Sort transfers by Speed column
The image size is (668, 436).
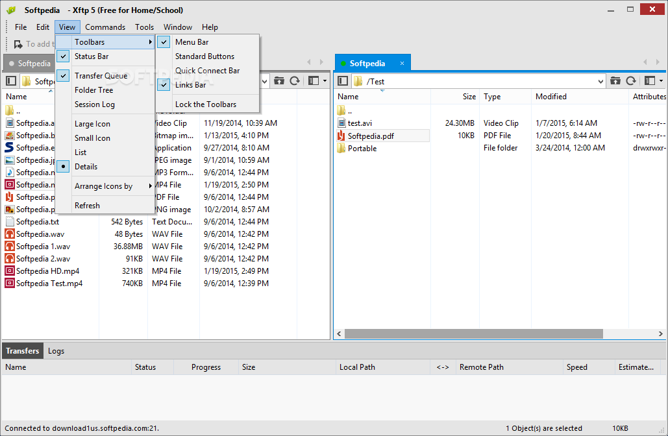click(589, 367)
